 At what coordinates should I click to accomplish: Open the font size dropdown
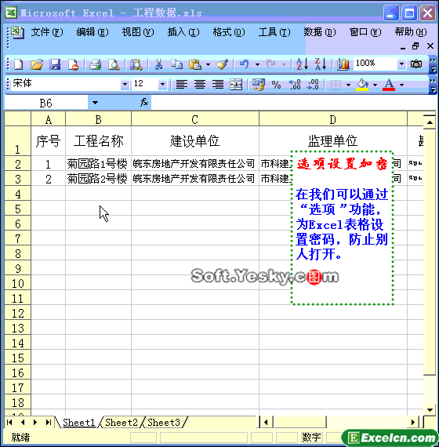coord(162,85)
